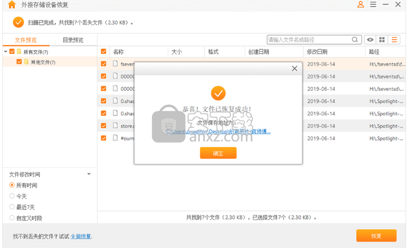Click the folder icon beside 其他文件(7)
This screenshot has width=407, height=249.
click(26, 62)
